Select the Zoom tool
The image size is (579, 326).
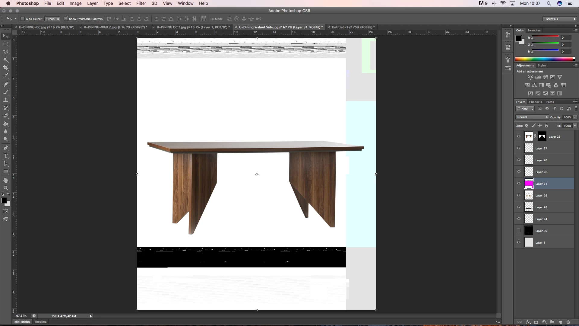[6, 188]
